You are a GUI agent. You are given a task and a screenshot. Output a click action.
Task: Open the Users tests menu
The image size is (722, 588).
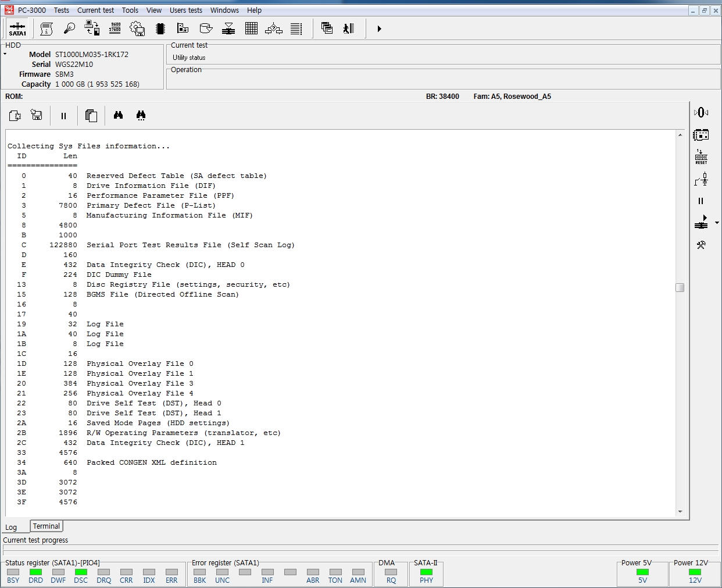(186, 10)
